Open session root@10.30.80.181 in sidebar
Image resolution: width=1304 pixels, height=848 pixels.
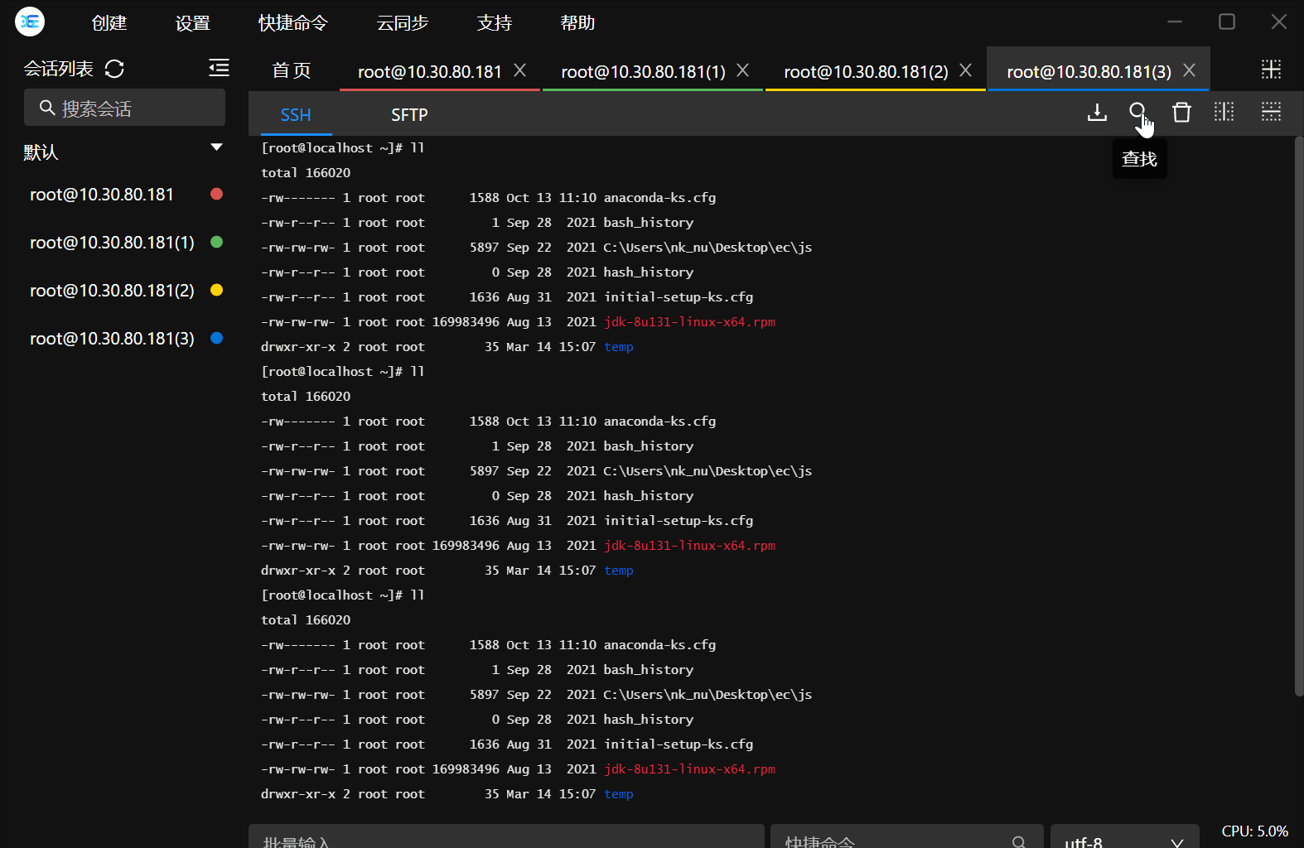[102, 194]
